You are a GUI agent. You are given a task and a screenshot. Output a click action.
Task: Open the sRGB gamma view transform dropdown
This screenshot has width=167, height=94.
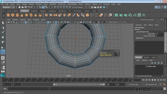pos(117,22)
